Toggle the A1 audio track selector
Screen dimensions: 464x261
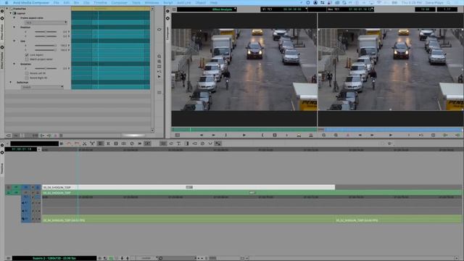click(x=26, y=203)
